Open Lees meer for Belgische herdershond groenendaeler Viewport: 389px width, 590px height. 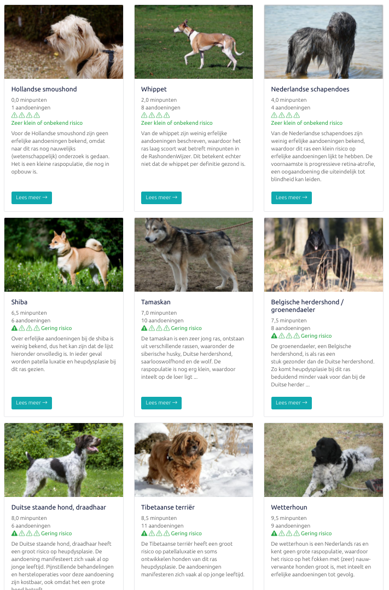click(x=292, y=403)
